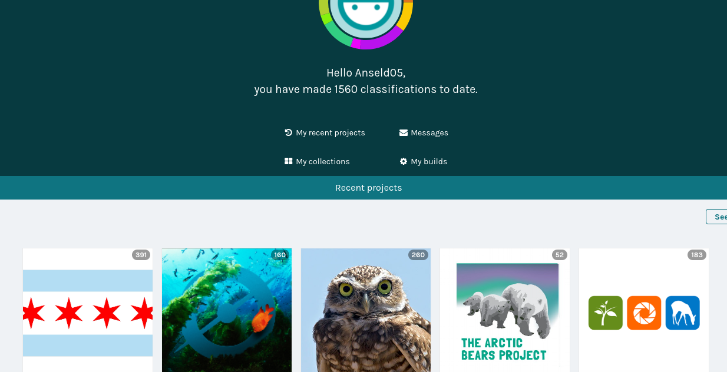Select the Recent projects tab bar
This screenshot has height=372, width=727.
point(363,188)
